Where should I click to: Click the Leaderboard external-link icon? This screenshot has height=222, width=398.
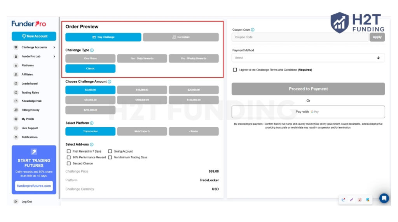tap(16, 83)
